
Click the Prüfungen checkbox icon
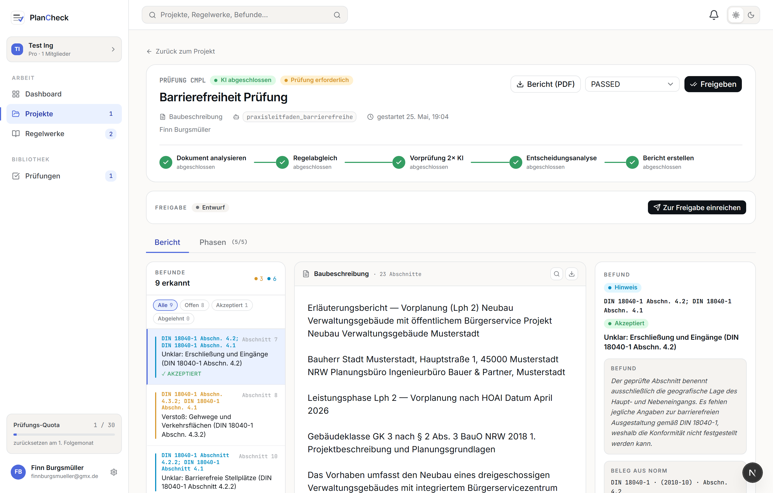pyautogui.click(x=16, y=176)
